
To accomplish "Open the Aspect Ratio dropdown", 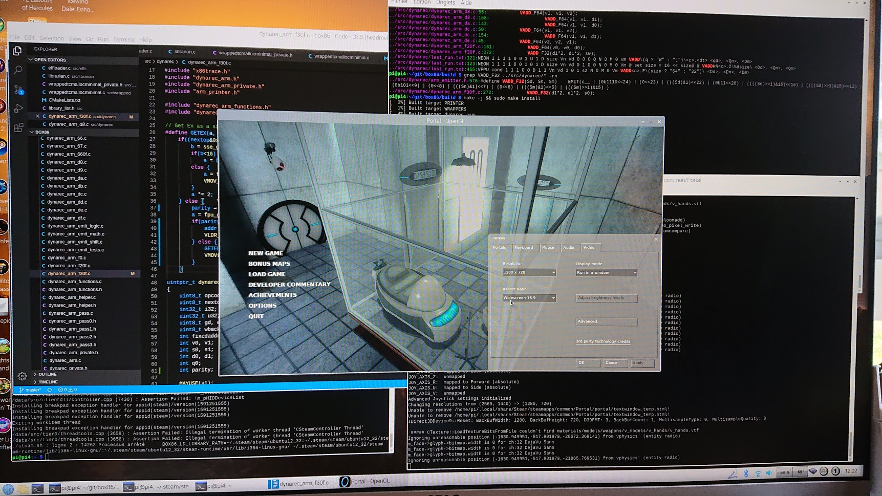I will (529, 298).
